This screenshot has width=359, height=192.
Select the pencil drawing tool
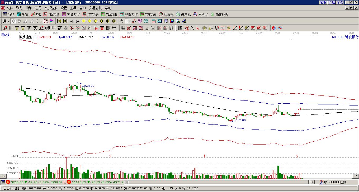[x=5, y=28]
